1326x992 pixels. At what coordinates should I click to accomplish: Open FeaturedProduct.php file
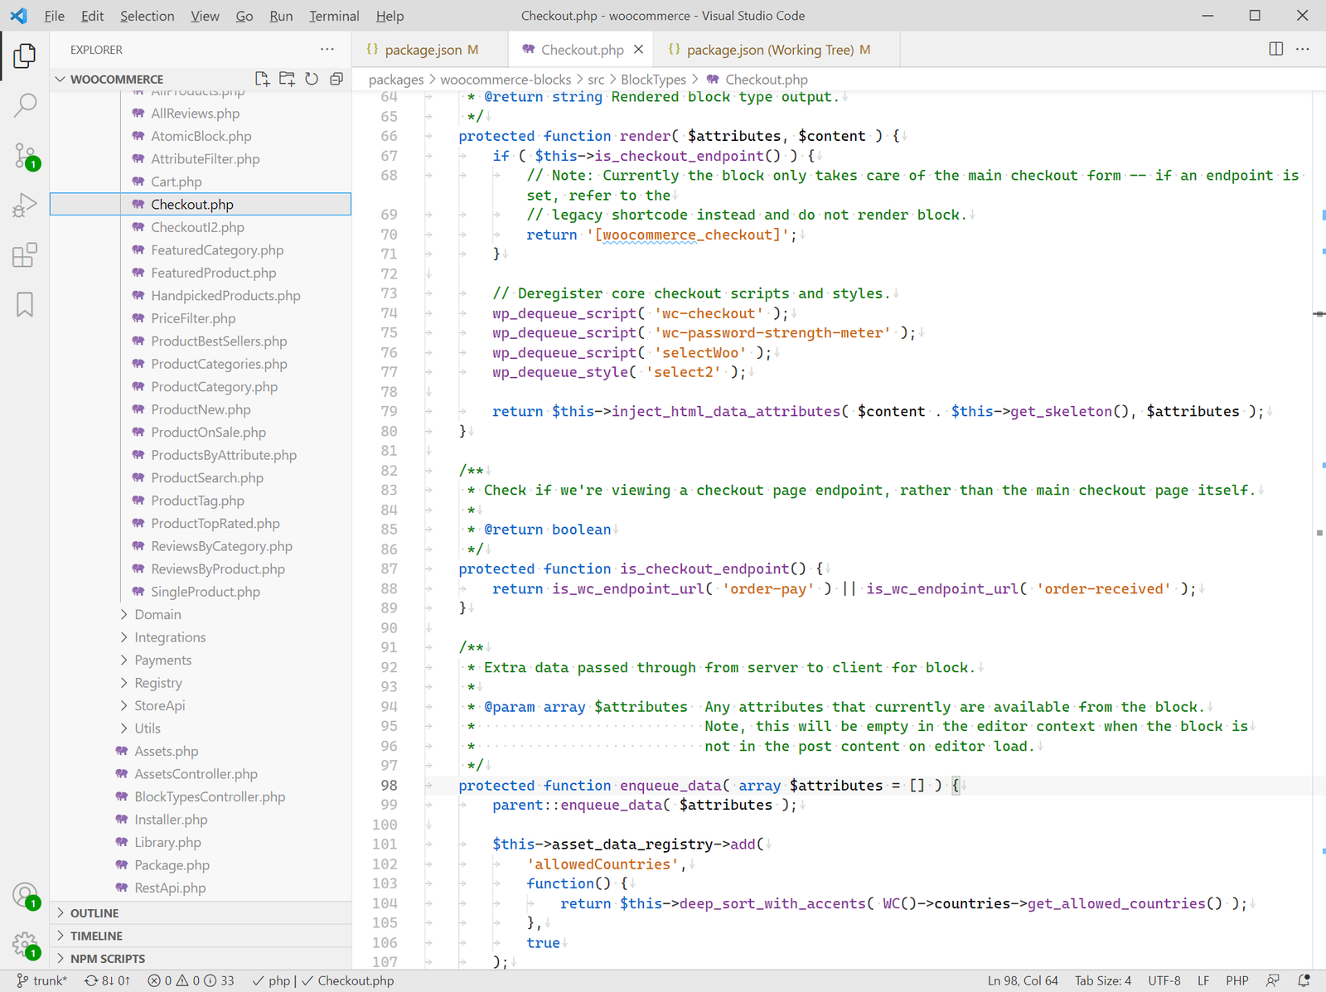pos(213,273)
